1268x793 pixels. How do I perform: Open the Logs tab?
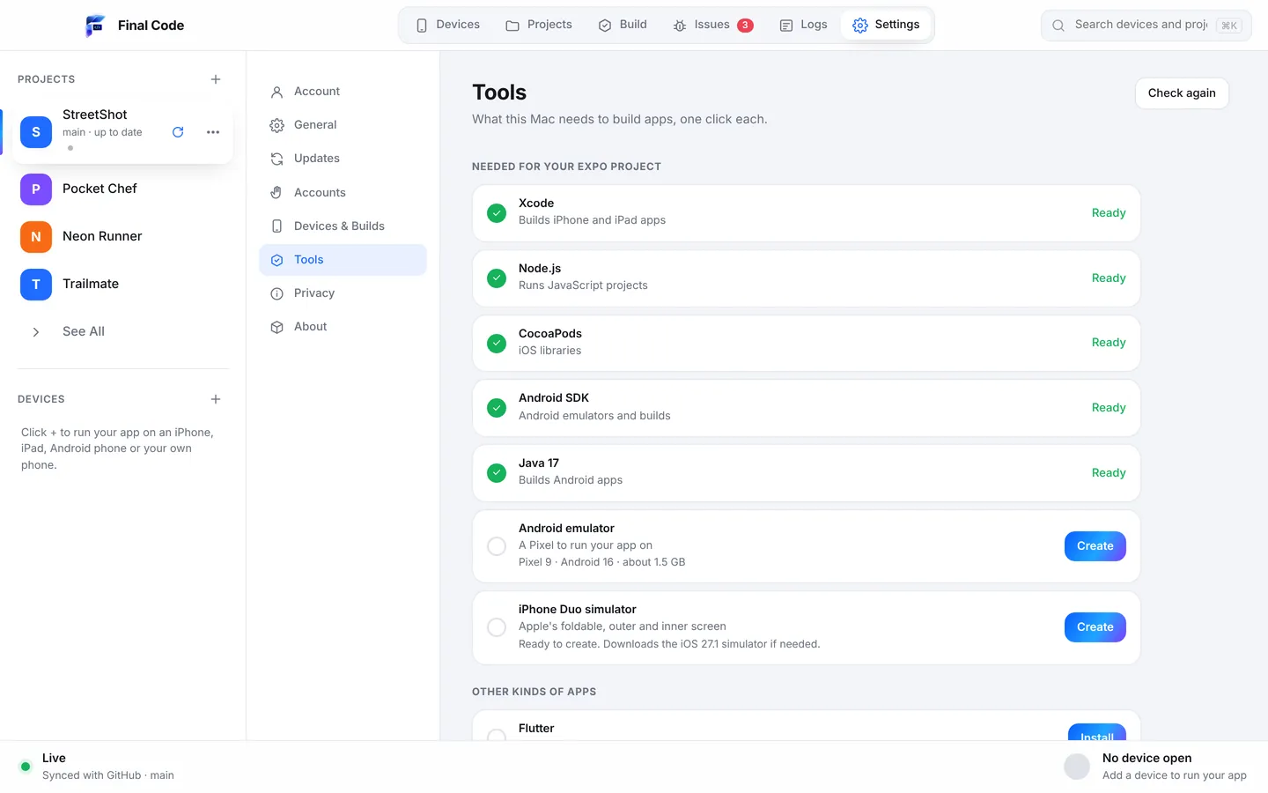[803, 25]
